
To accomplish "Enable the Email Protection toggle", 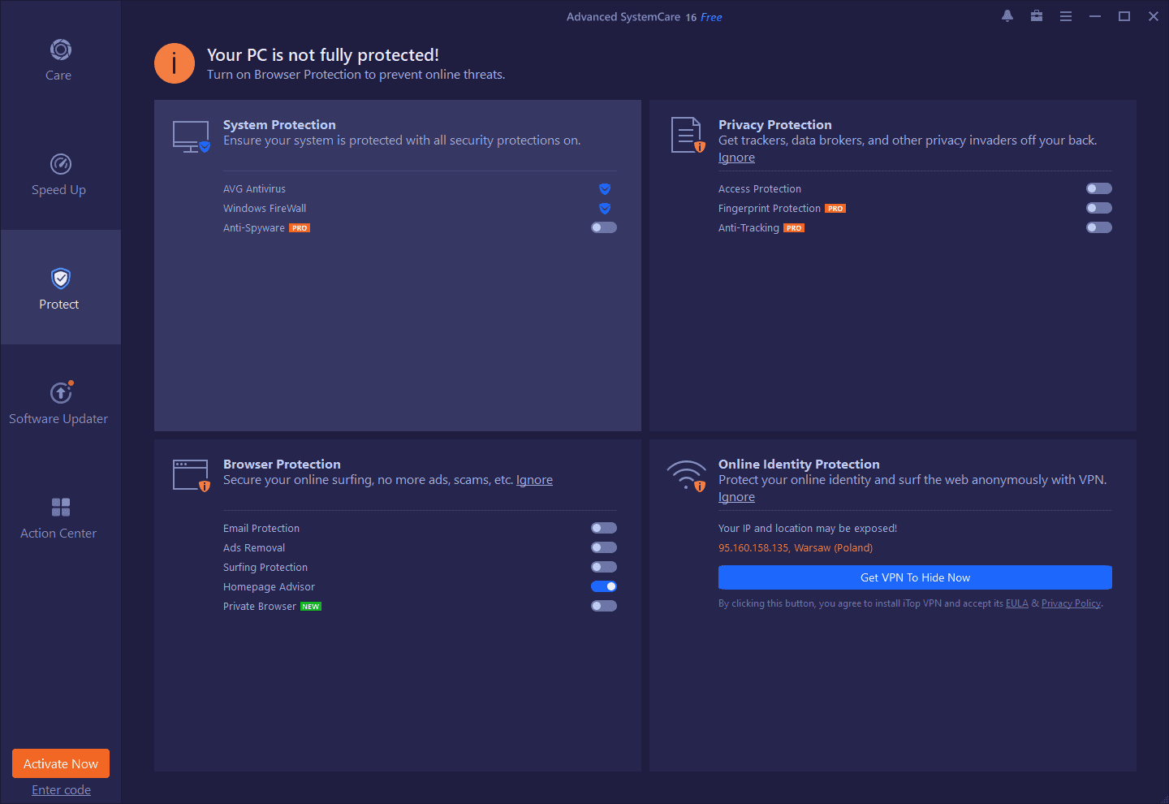I will [x=604, y=528].
